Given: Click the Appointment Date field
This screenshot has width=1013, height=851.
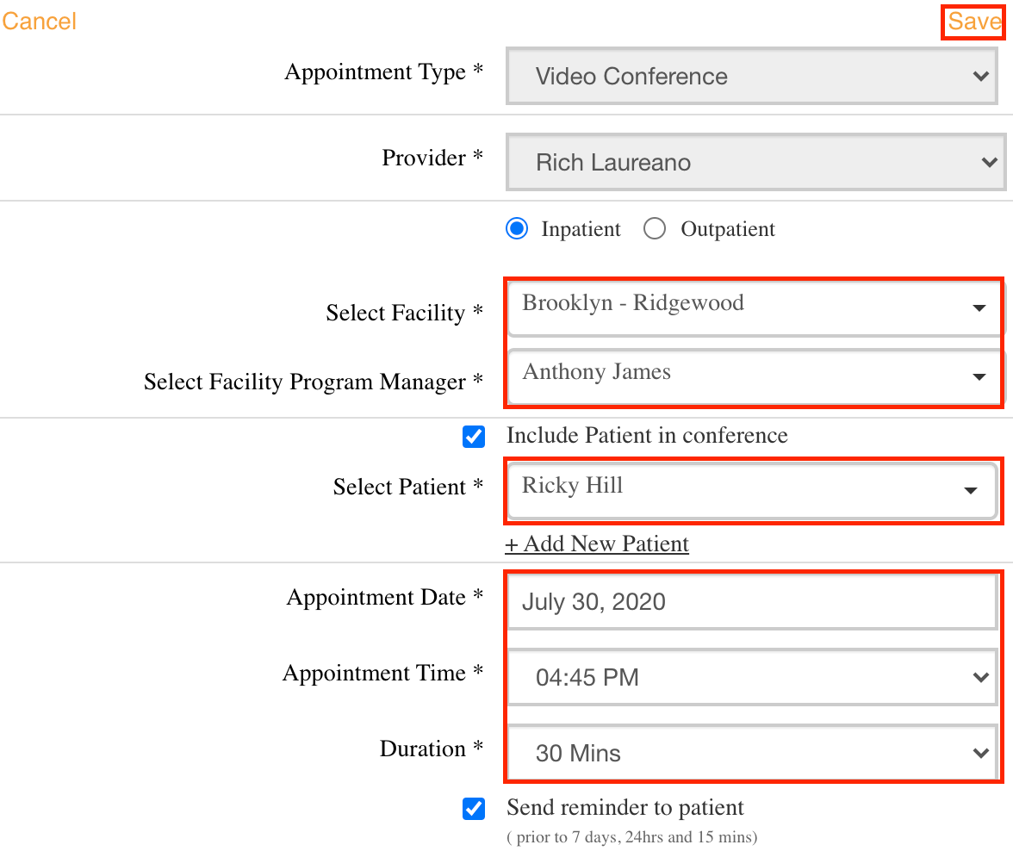Looking at the screenshot, I should pyautogui.click(x=751, y=602).
